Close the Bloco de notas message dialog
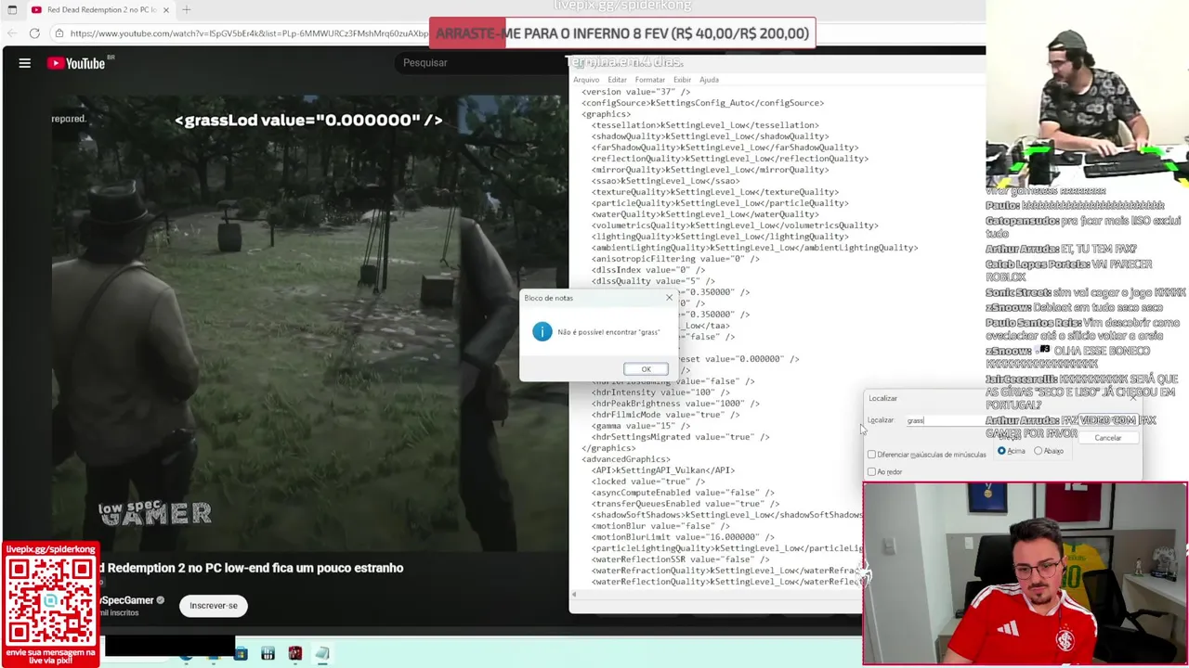Viewport: 1189px width, 668px height. [669, 298]
